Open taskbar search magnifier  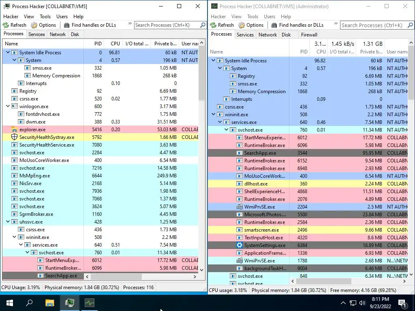[29, 303]
